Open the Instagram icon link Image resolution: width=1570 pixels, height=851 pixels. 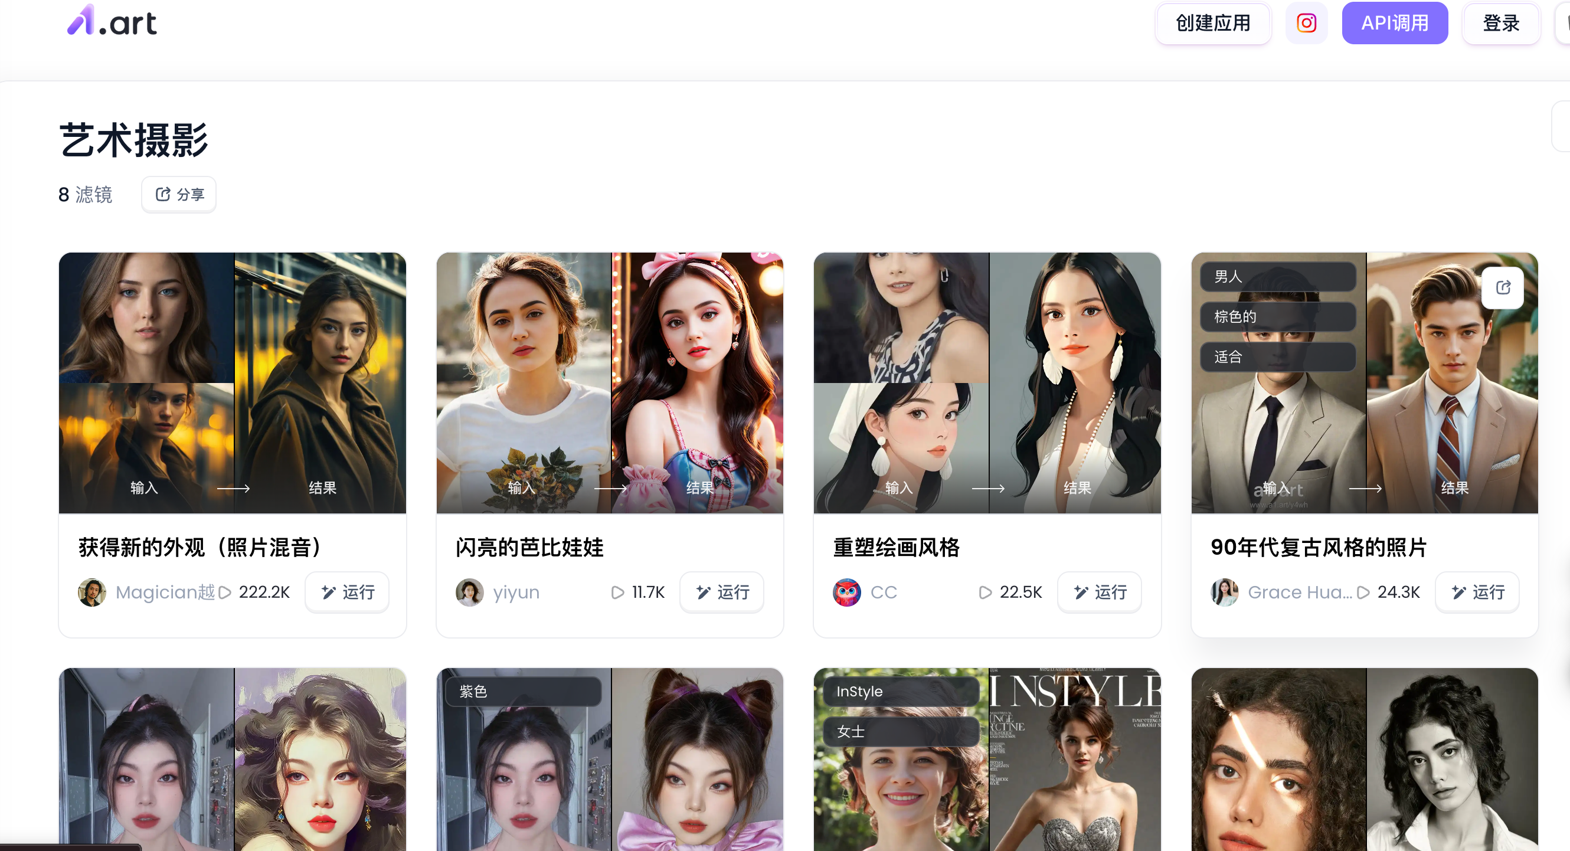pyautogui.click(x=1306, y=23)
